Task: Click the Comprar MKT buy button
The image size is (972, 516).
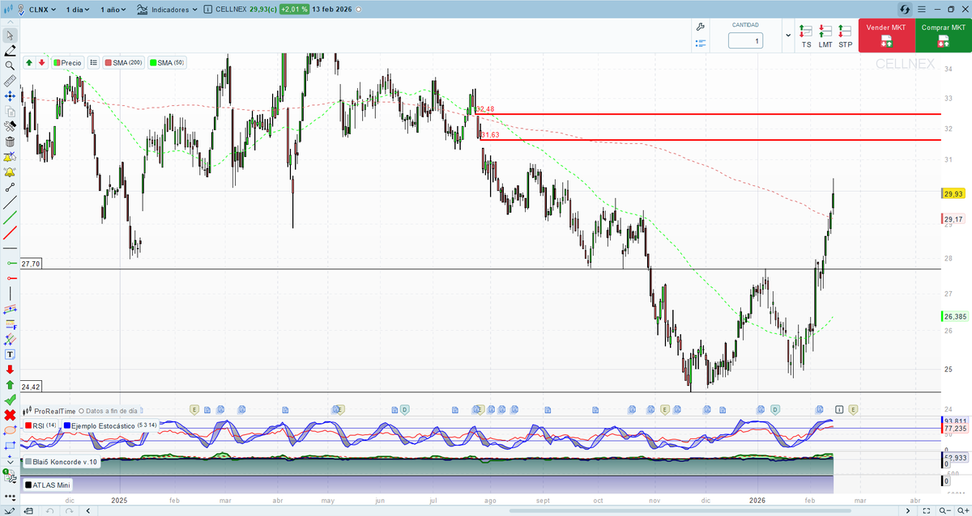Action: (x=943, y=36)
